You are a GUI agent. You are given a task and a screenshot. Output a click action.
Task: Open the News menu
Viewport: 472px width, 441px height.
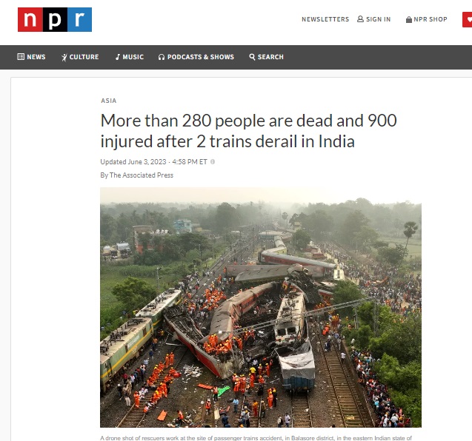32,57
